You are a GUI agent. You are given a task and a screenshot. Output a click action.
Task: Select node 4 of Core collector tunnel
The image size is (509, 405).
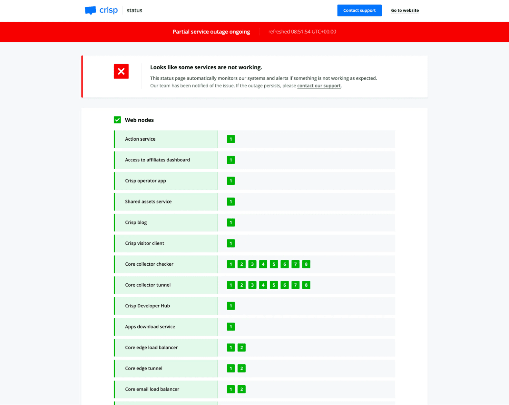coord(263,285)
